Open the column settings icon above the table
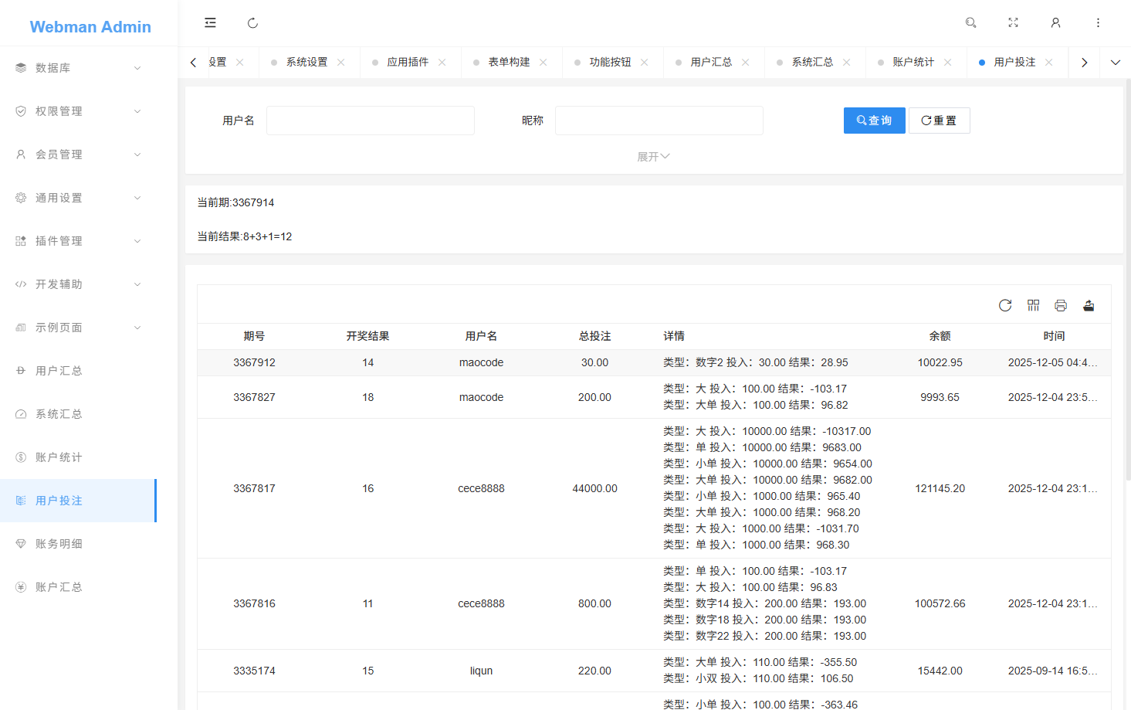The height and width of the screenshot is (710, 1131). click(x=1033, y=305)
